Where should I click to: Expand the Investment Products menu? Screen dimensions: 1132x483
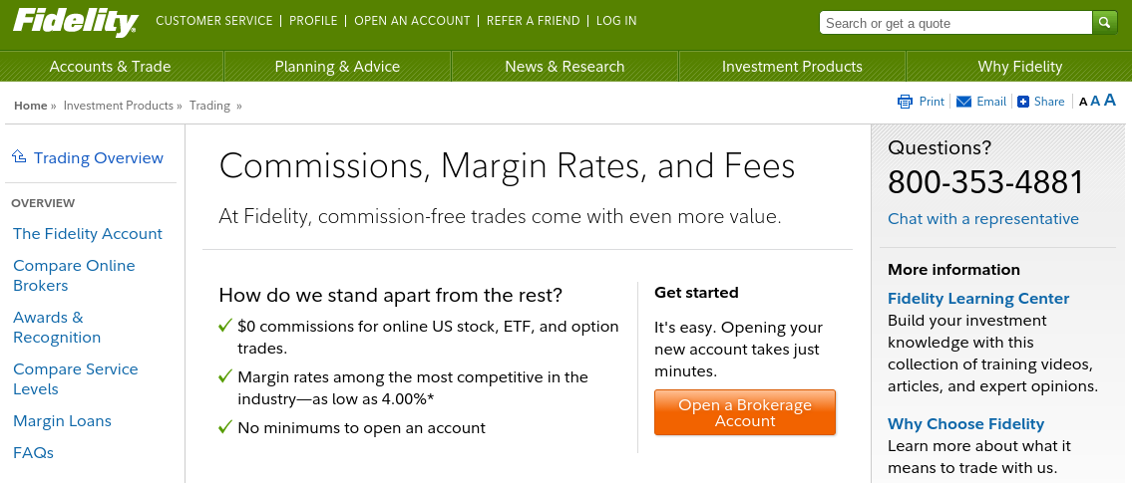tap(792, 67)
